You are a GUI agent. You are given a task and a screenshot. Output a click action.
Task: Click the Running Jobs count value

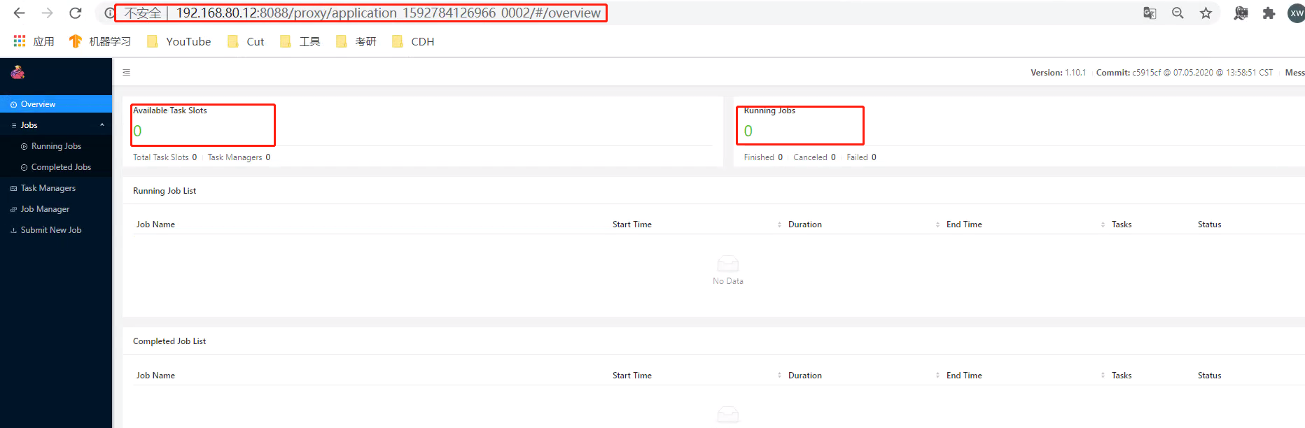coord(748,131)
